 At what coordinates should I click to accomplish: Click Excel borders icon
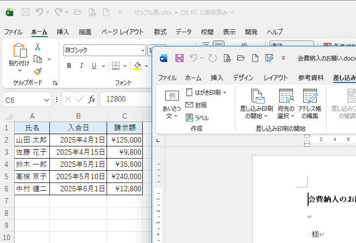coord(115,66)
